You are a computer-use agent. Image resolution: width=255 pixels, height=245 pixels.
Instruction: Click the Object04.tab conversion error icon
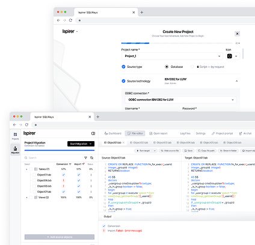64,180
